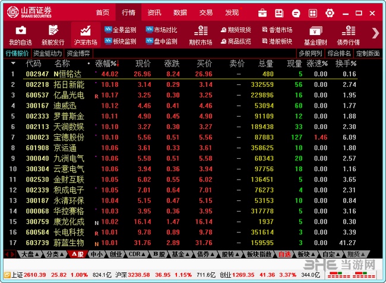The width and height of the screenshot is (386, 283).
Task: Sort by 涨幅% column header
Action: point(107,64)
